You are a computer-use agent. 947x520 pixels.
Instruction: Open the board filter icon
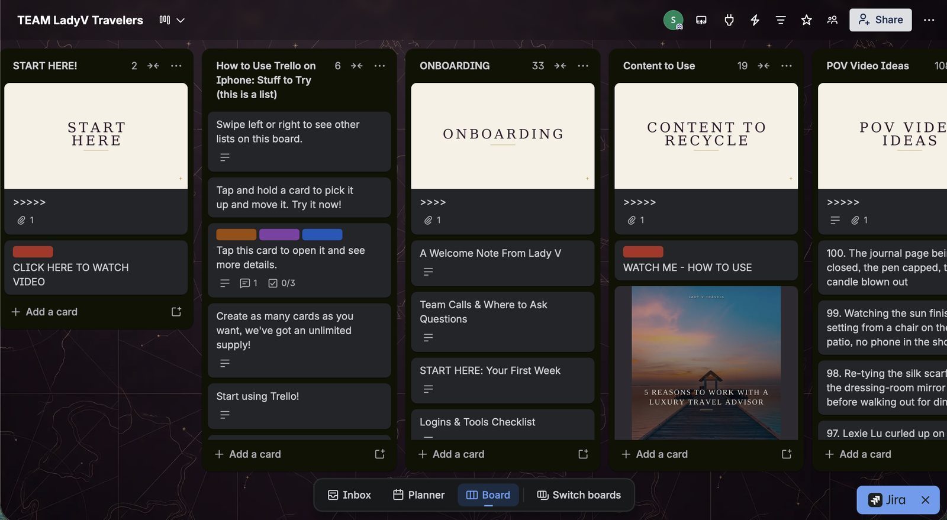[781, 20]
